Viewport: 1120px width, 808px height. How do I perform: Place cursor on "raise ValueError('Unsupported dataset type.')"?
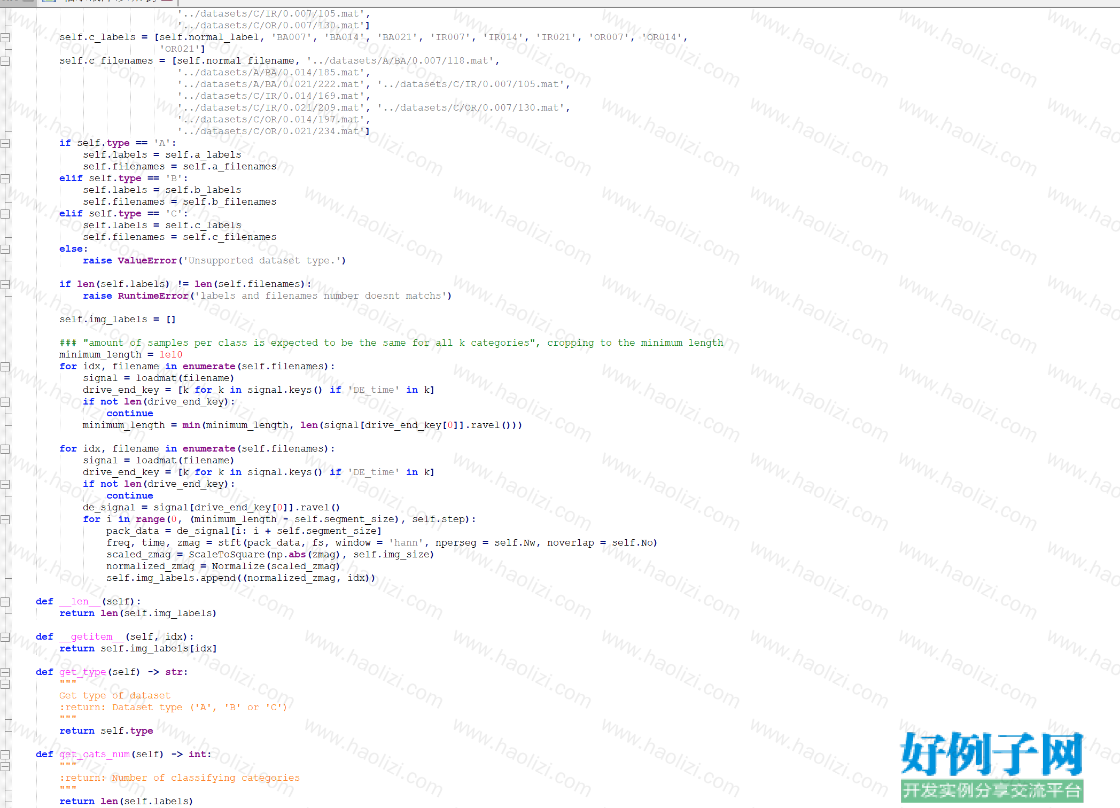pos(214,261)
